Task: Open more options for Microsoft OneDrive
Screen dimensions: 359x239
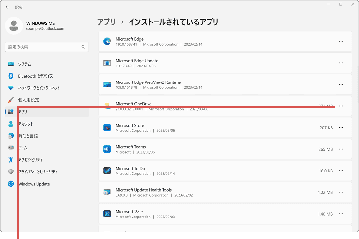Action: click(x=341, y=106)
